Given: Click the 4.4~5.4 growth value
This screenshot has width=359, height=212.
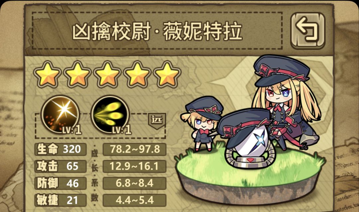Looking at the screenshot, I should point(135,200).
